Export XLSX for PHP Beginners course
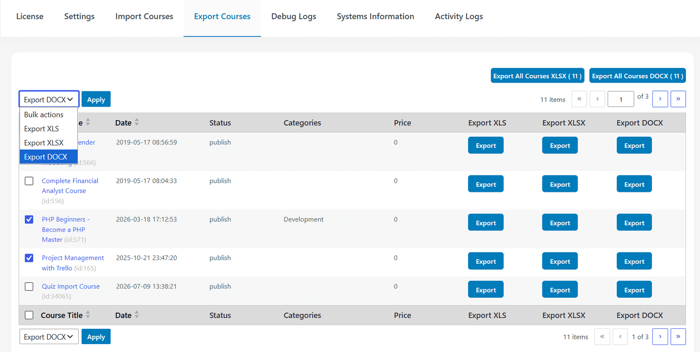This screenshot has width=700, height=352. pyautogui.click(x=560, y=223)
